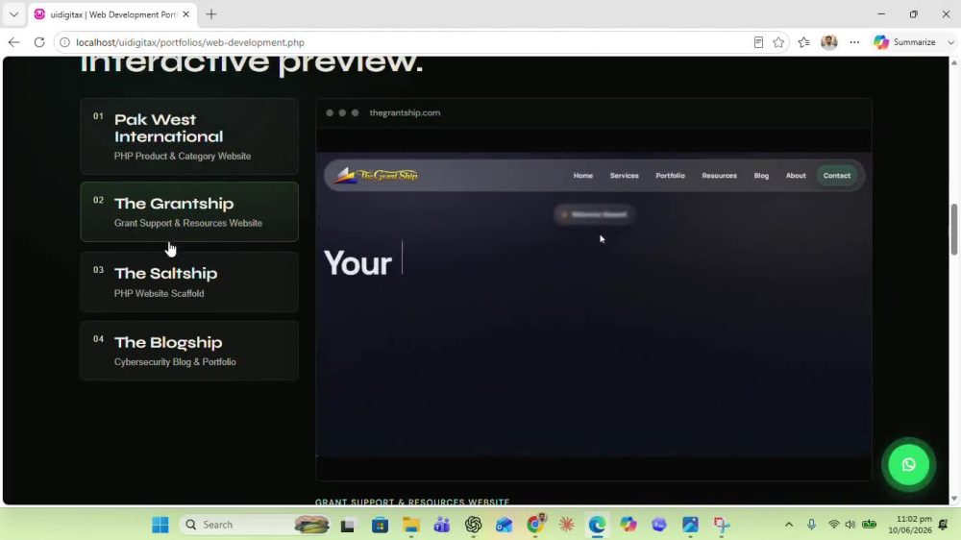Screen dimensions: 961x540
Task: Open About in preview site nav
Action: click(x=796, y=175)
